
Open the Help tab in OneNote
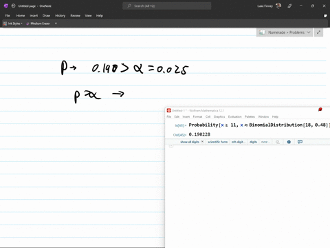click(100, 16)
